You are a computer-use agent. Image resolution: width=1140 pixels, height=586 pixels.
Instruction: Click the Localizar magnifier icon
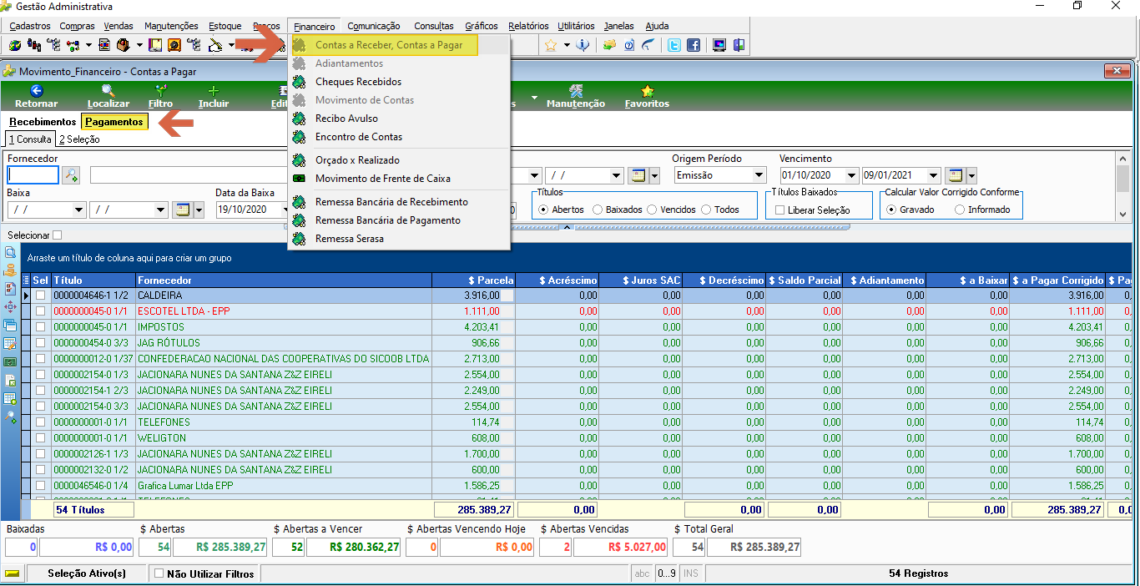pos(108,91)
